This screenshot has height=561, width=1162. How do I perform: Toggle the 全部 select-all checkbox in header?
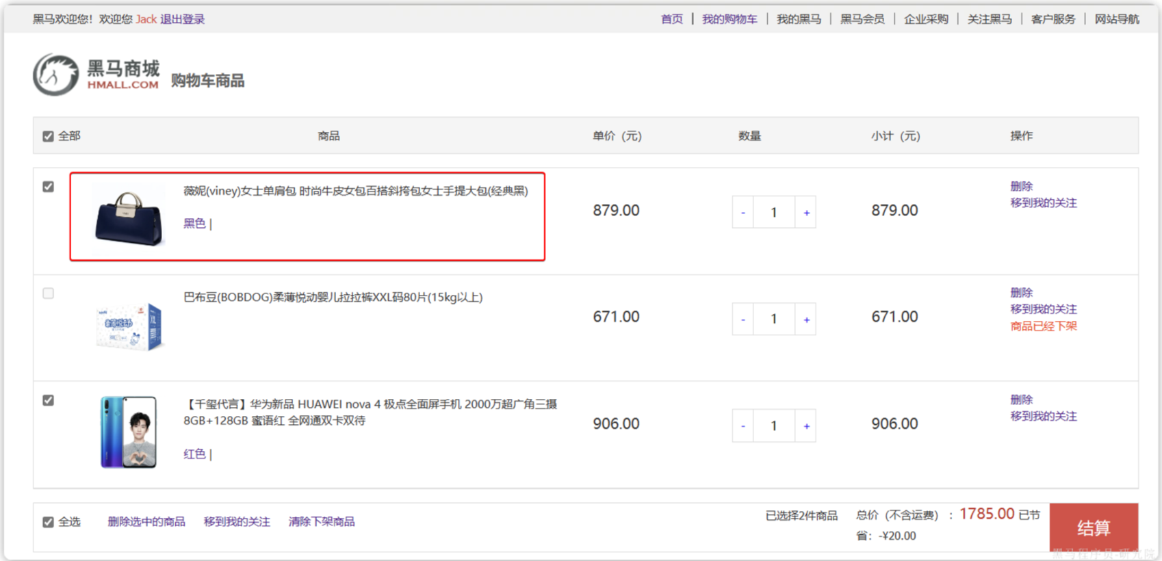click(x=48, y=136)
